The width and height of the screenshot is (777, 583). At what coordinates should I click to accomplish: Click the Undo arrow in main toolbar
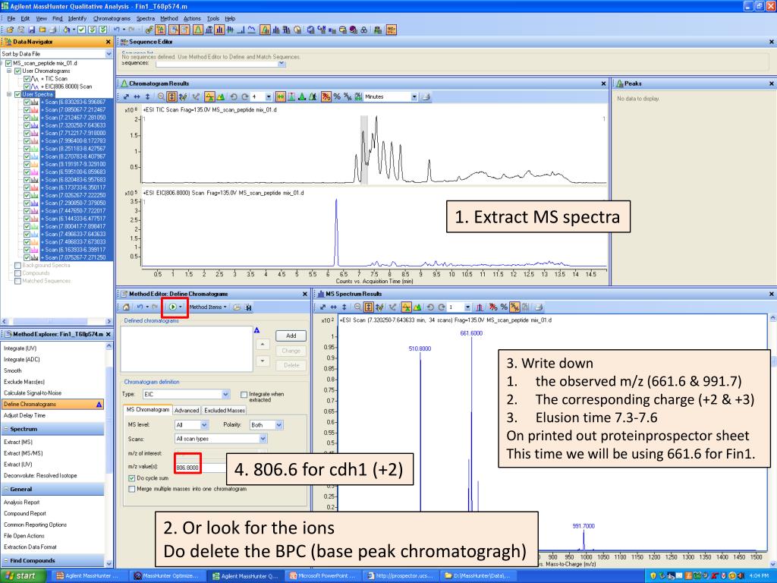point(116,30)
